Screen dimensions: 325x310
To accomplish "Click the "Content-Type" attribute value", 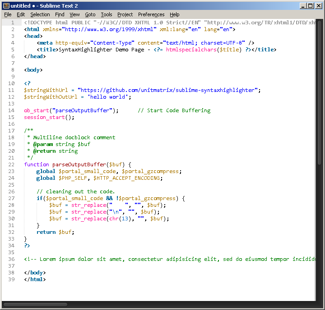I will point(112,43).
